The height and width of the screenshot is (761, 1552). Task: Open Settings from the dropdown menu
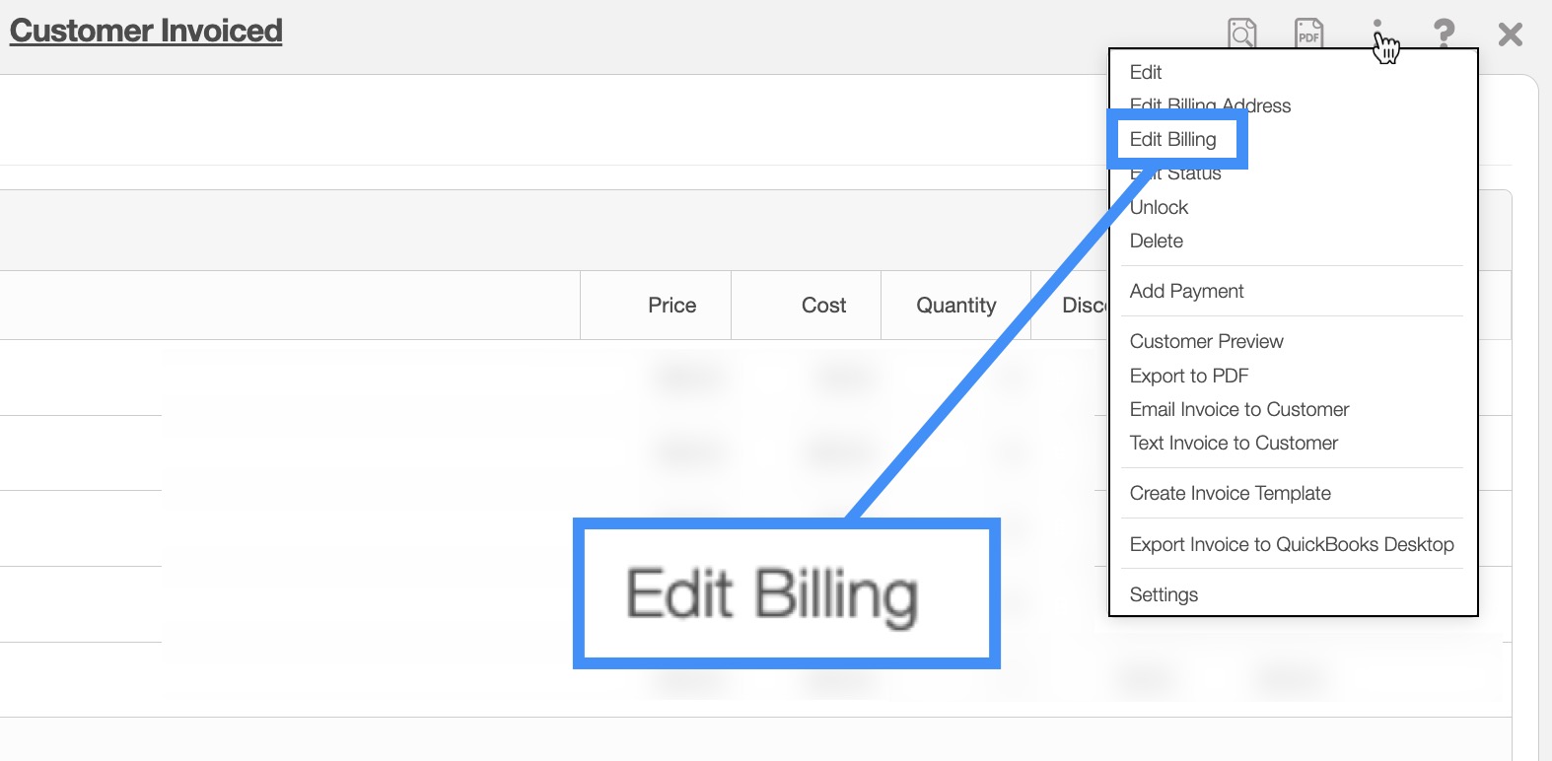coord(1164,594)
